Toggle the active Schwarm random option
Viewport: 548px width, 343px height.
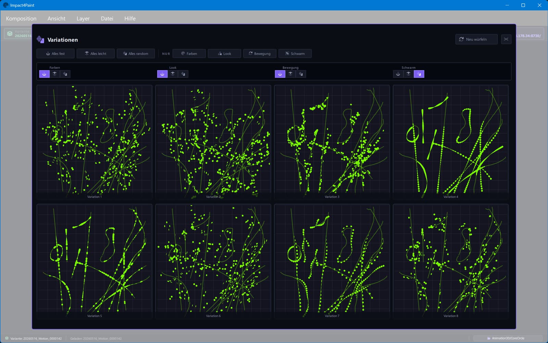(x=419, y=74)
